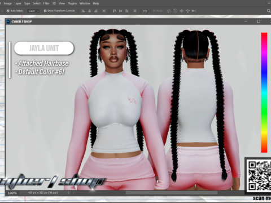This screenshot has height=203, width=271.
Task: Open the Image menu
Action: click(7, 3)
